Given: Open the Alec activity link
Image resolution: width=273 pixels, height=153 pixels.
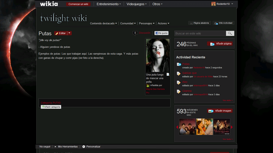Looking at the screenshot, I should [x=185, y=82].
